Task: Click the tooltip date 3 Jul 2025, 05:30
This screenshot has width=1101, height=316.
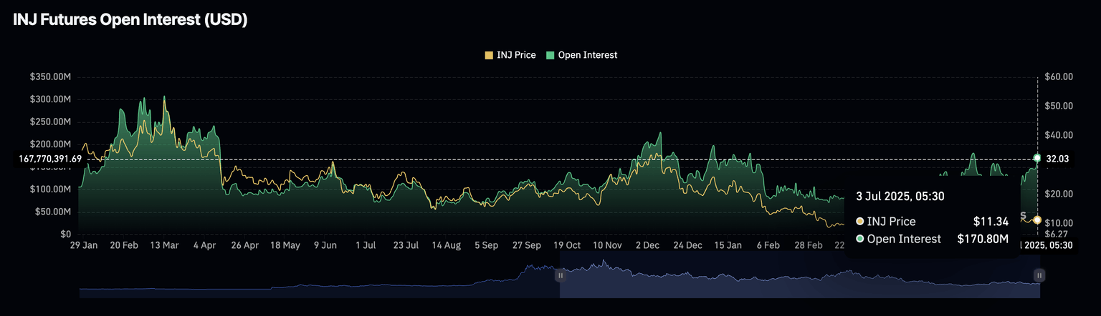Action: click(900, 195)
